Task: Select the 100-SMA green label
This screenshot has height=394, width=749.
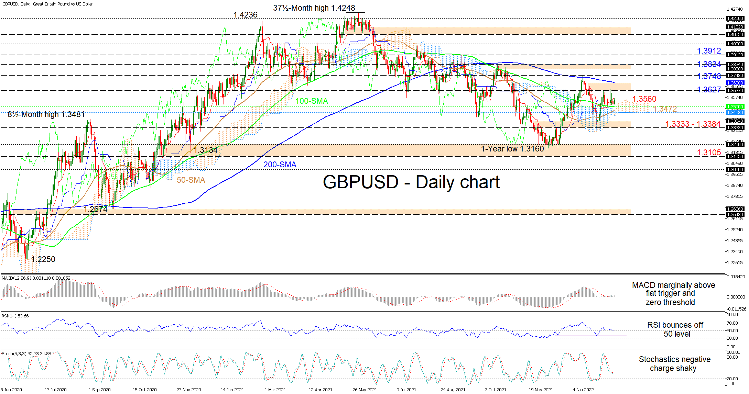Action: pyautogui.click(x=312, y=101)
